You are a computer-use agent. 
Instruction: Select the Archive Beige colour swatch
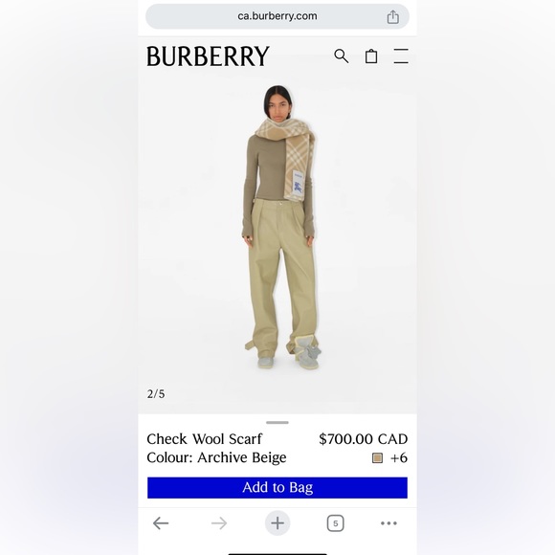click(377, 457)
